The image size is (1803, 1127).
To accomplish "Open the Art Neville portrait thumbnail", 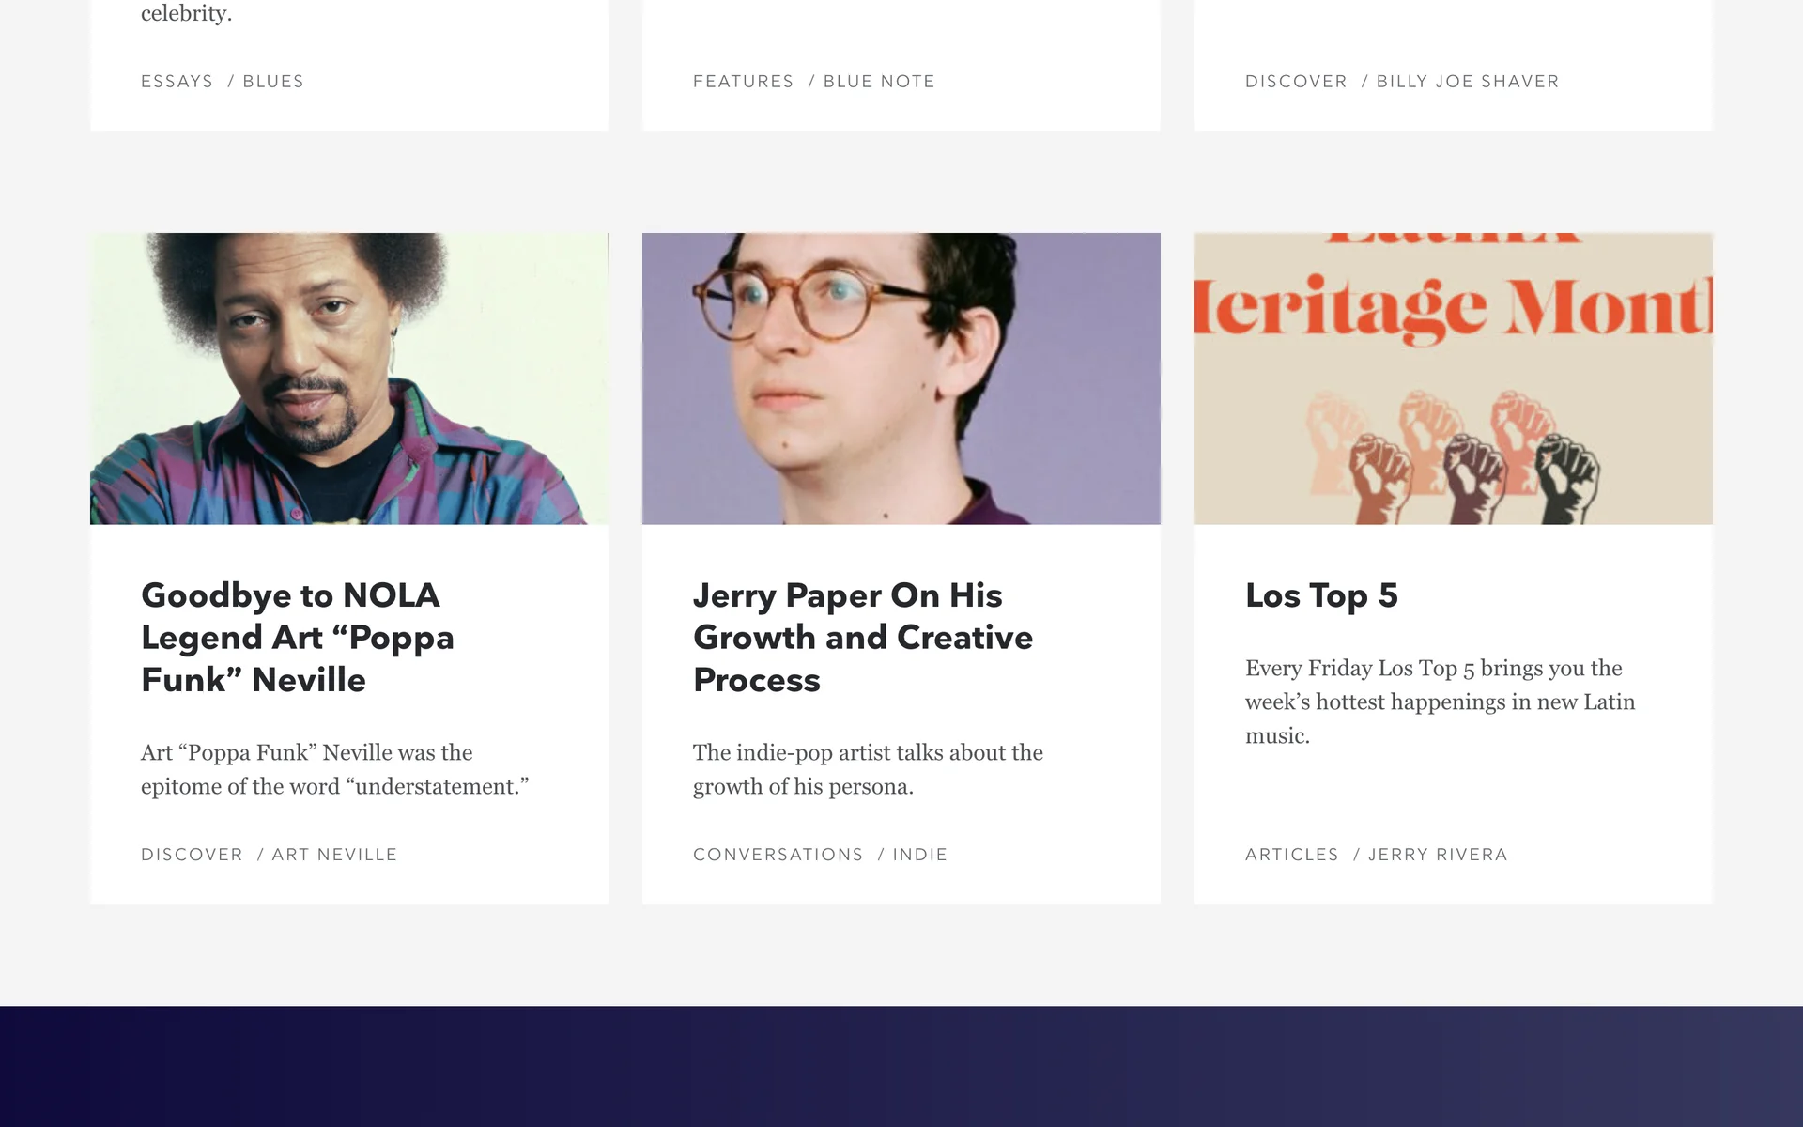I will click(x=349, y=378).
